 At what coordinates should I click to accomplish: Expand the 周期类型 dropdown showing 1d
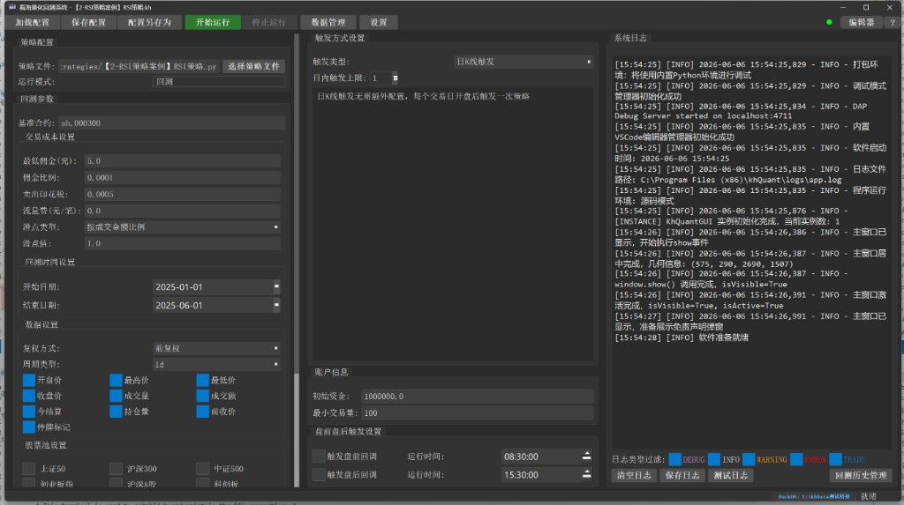tap(217, 365)
